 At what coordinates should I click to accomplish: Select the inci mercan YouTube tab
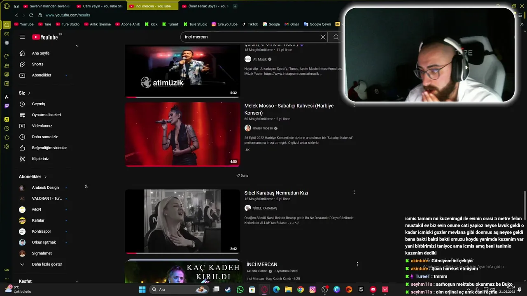pyautogui.click(x=153, y=6)
